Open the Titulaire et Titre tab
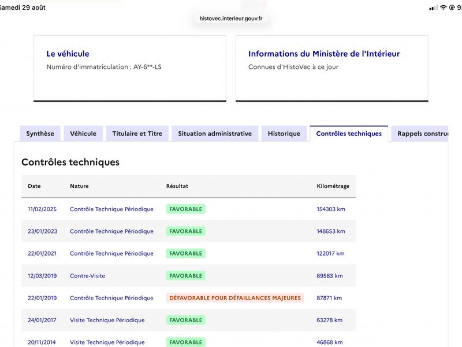 (137, 134)
